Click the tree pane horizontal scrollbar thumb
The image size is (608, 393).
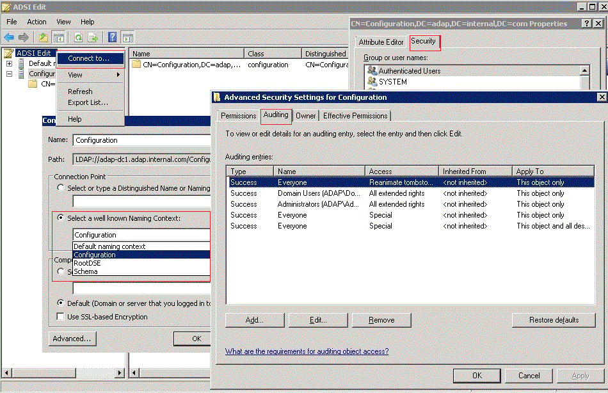tap(44, 373)
